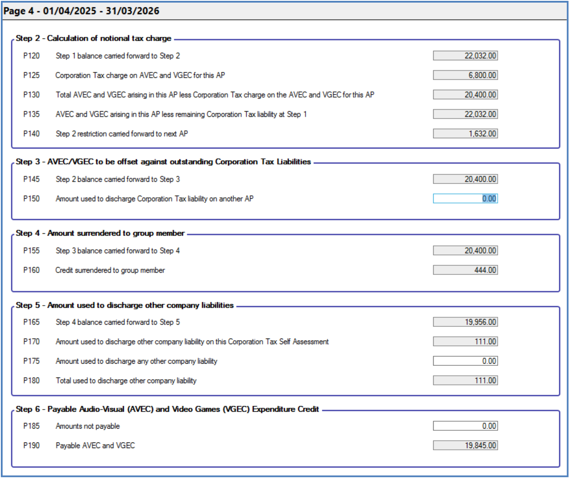
Task: Click the P175 any other company liability field
Action: click(465, 361)
